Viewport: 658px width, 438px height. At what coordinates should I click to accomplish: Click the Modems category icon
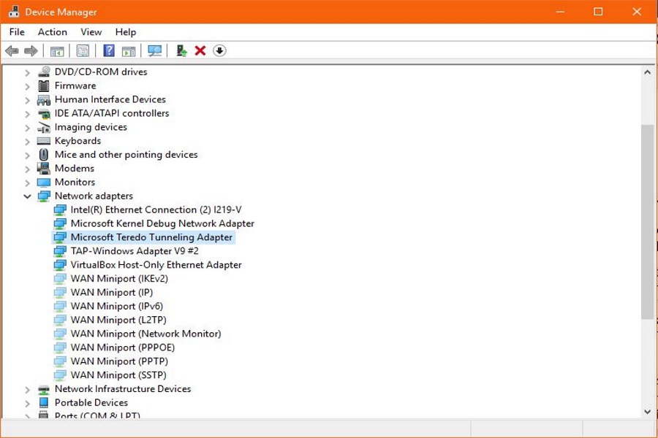pyautogui.click(x=44, y=169)
